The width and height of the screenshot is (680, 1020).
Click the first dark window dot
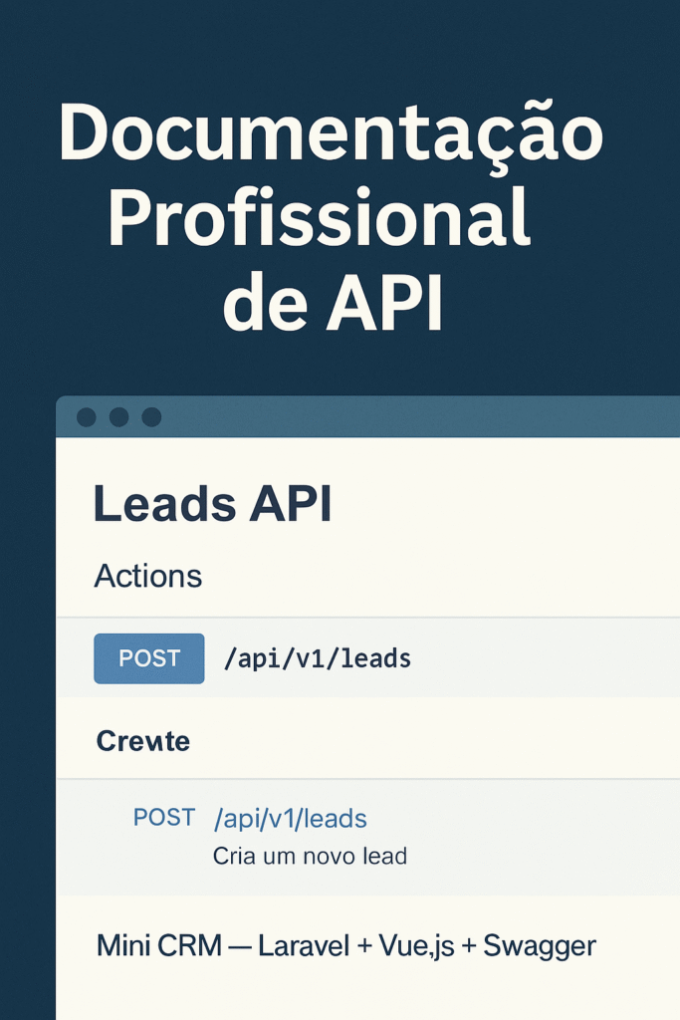tap(87, 417)
